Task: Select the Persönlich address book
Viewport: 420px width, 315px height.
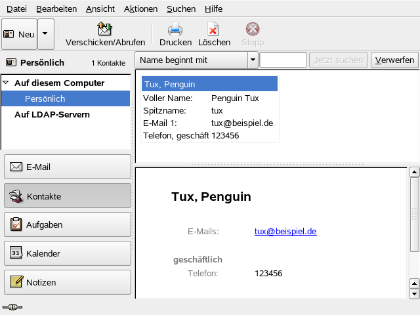Action: point(45,98)
